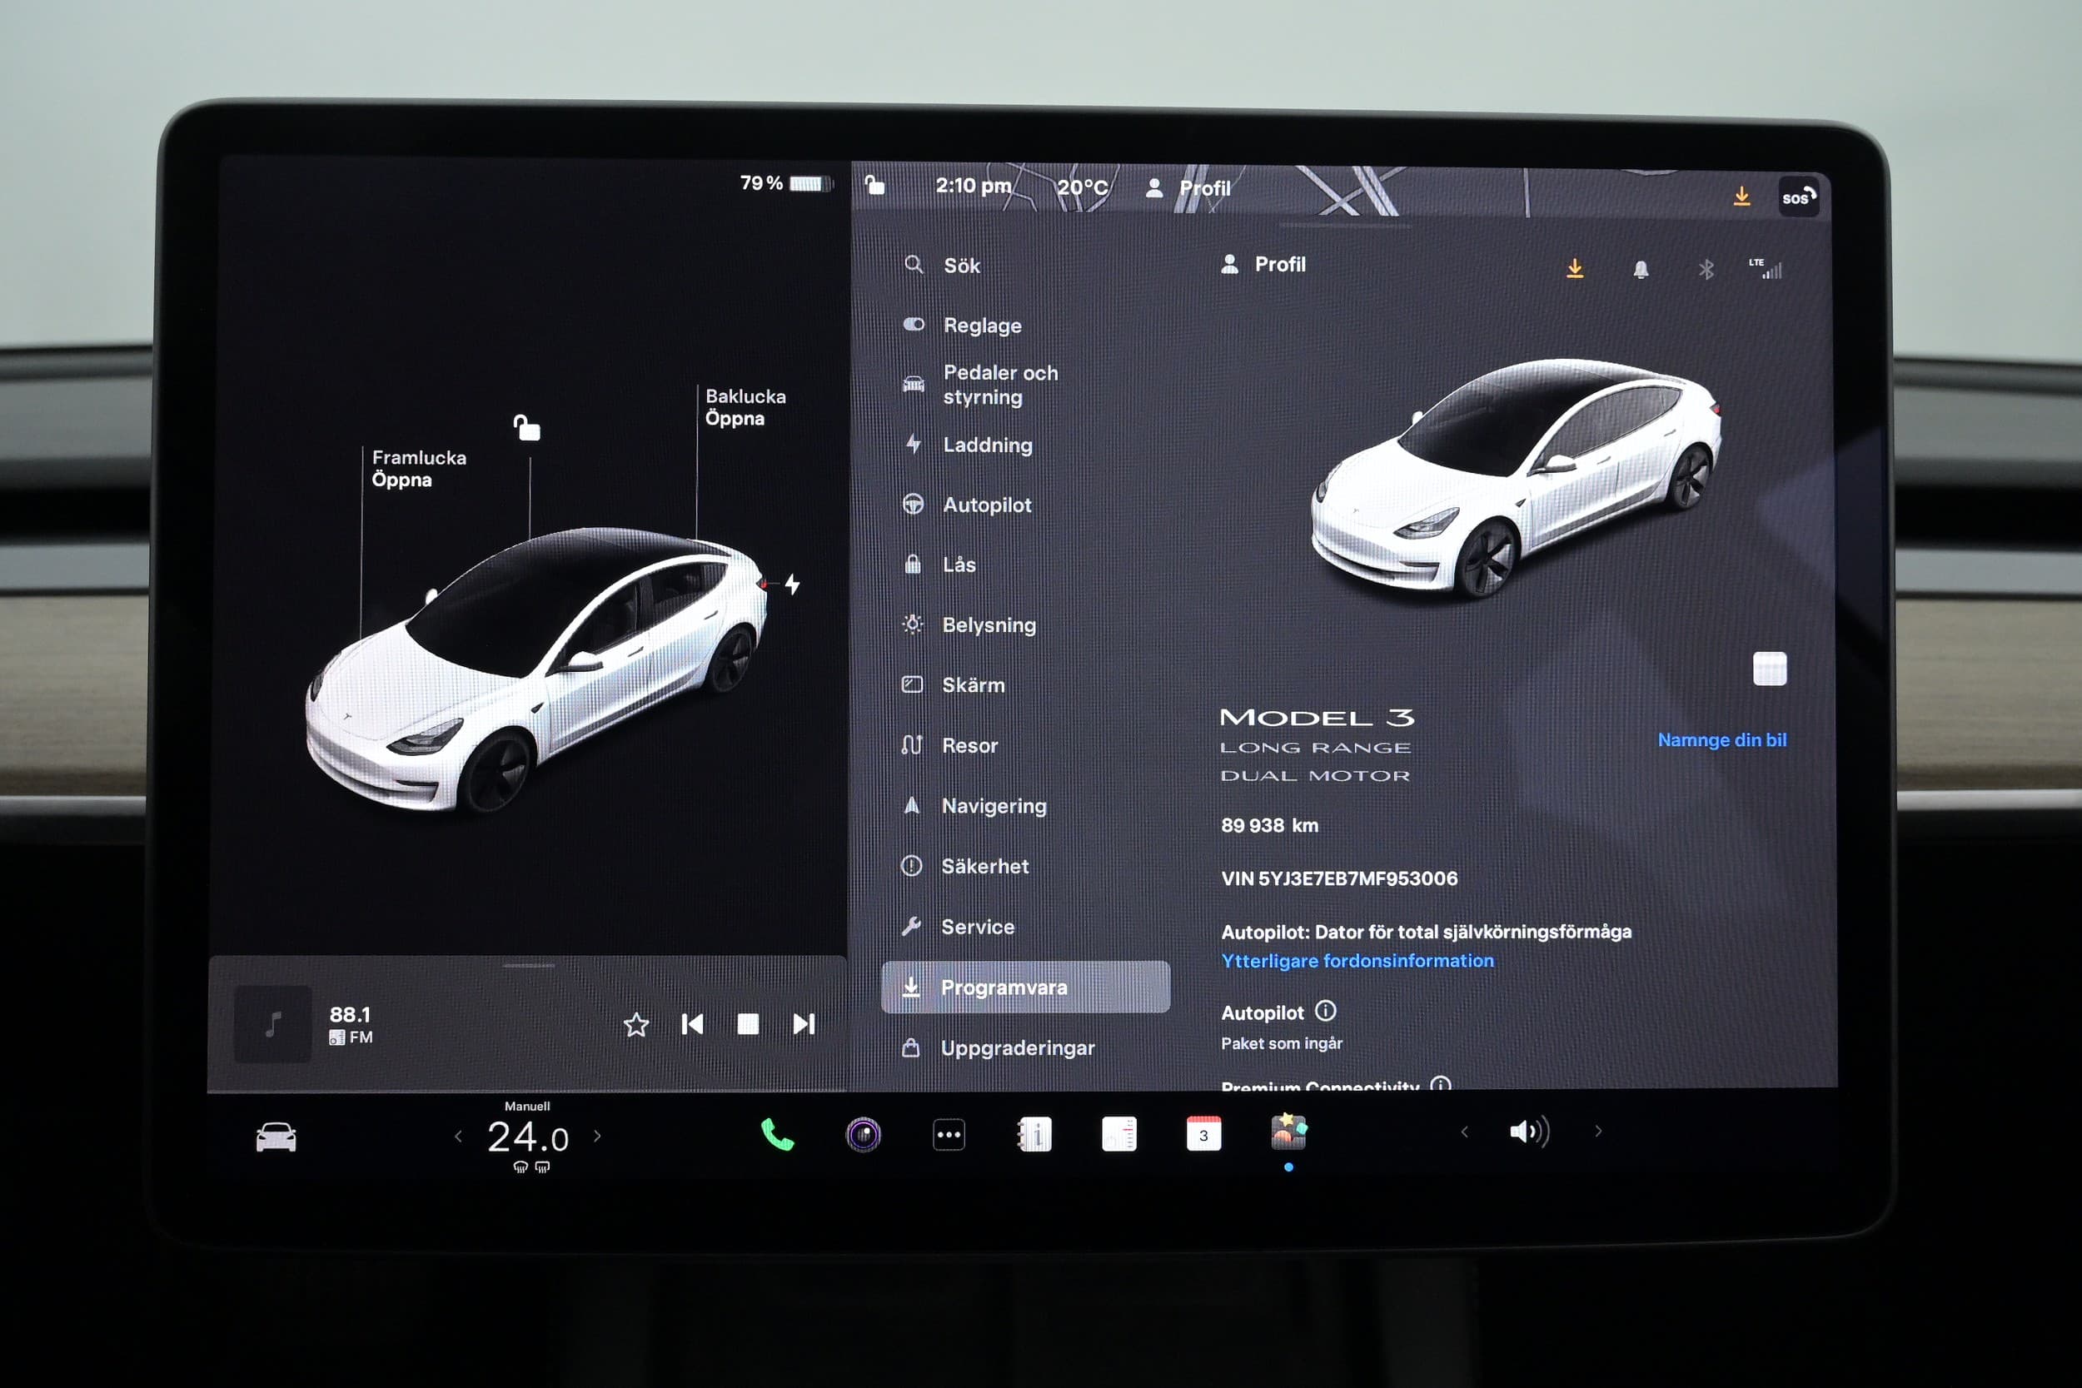Select Laddning in settings menu
Image resolution: width=2082 pixels, height=1388 pixels.
point(987,445)
